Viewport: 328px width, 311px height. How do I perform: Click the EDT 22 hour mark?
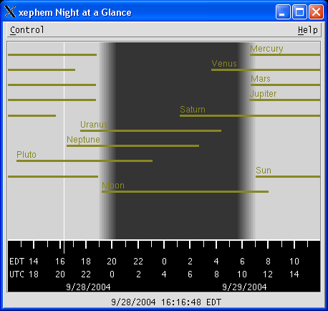click(x=138, y=262)
